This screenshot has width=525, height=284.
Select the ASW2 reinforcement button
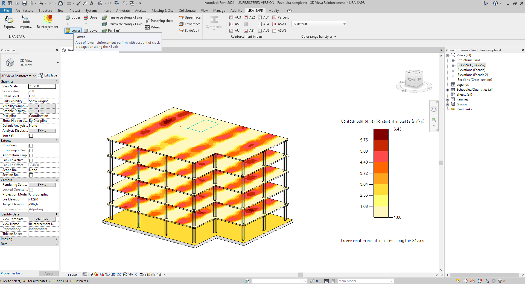coord(279,31)
